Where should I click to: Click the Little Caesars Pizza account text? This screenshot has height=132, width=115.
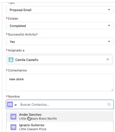coord(33,129)
